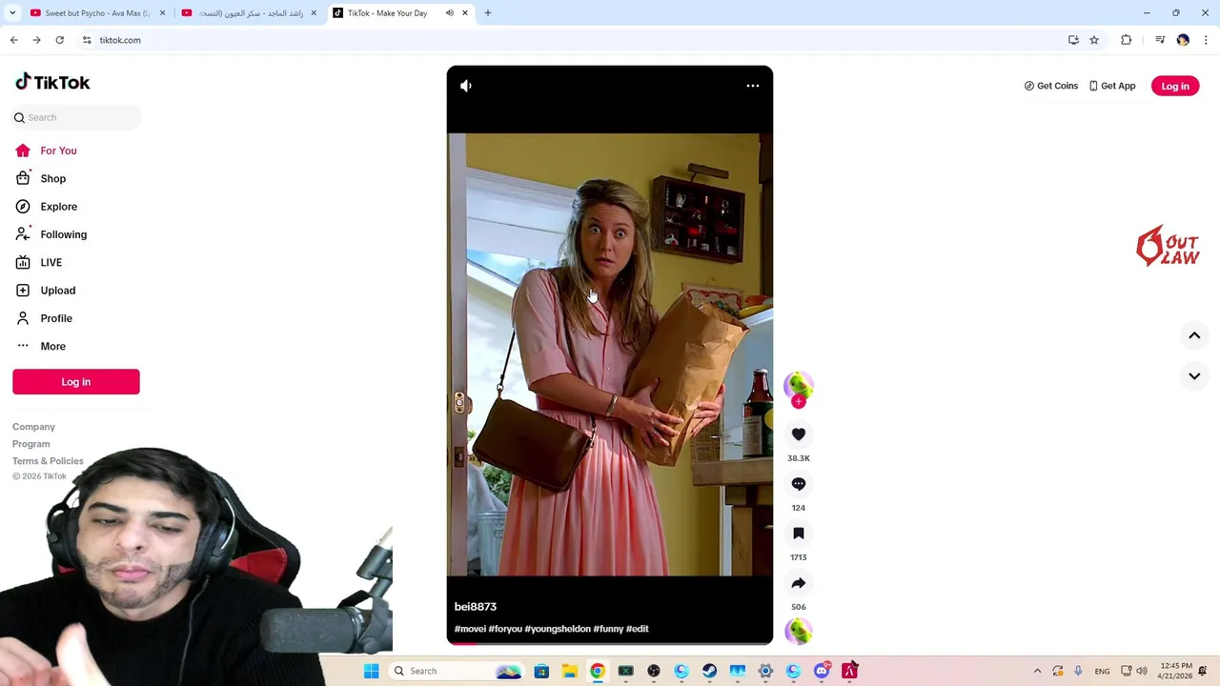
Task: Click the TikTok search field
Action: click(x=76, y=117)
